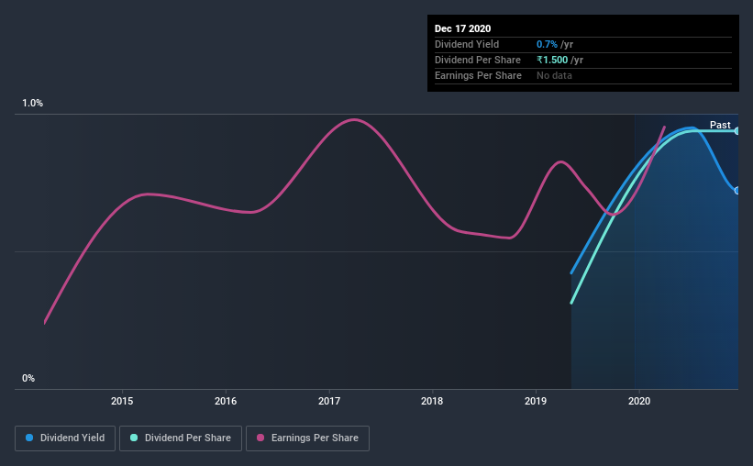Click the 2020 x-axis label
Viewport: 753px width, 466px height.
click(x=639, y=401)
